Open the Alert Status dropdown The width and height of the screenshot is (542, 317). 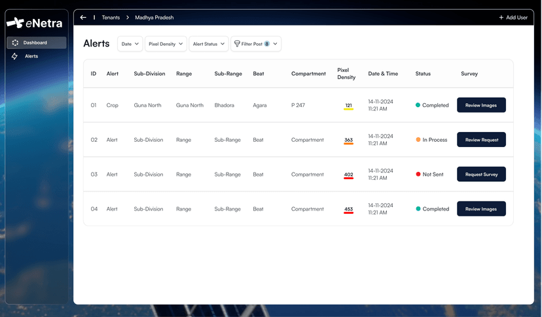[209, 44]
